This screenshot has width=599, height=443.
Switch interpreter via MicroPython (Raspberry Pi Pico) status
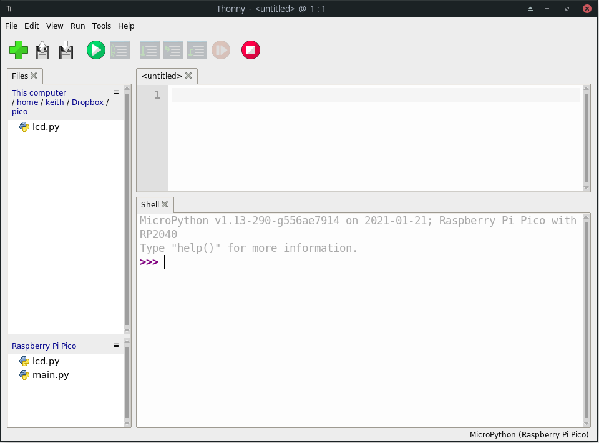point(529,435)
